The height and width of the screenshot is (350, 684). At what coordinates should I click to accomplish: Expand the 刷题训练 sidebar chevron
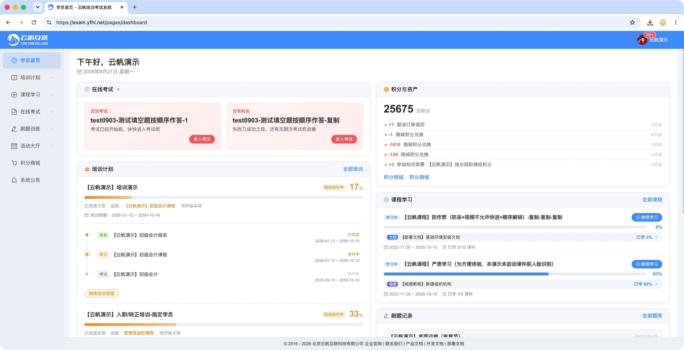coord(52,129)
